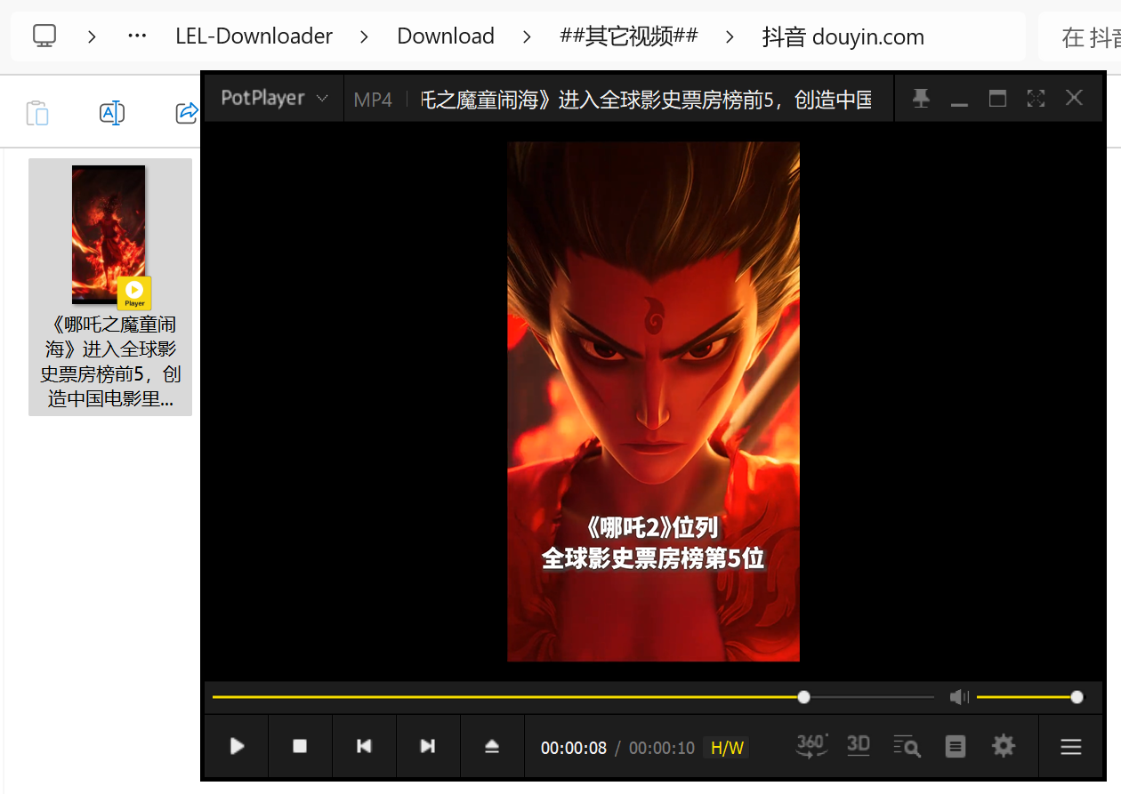1121x794 pixels.
Task: Expand the ellipsis breadcrumb in Explorer
Action: (137, 36)
